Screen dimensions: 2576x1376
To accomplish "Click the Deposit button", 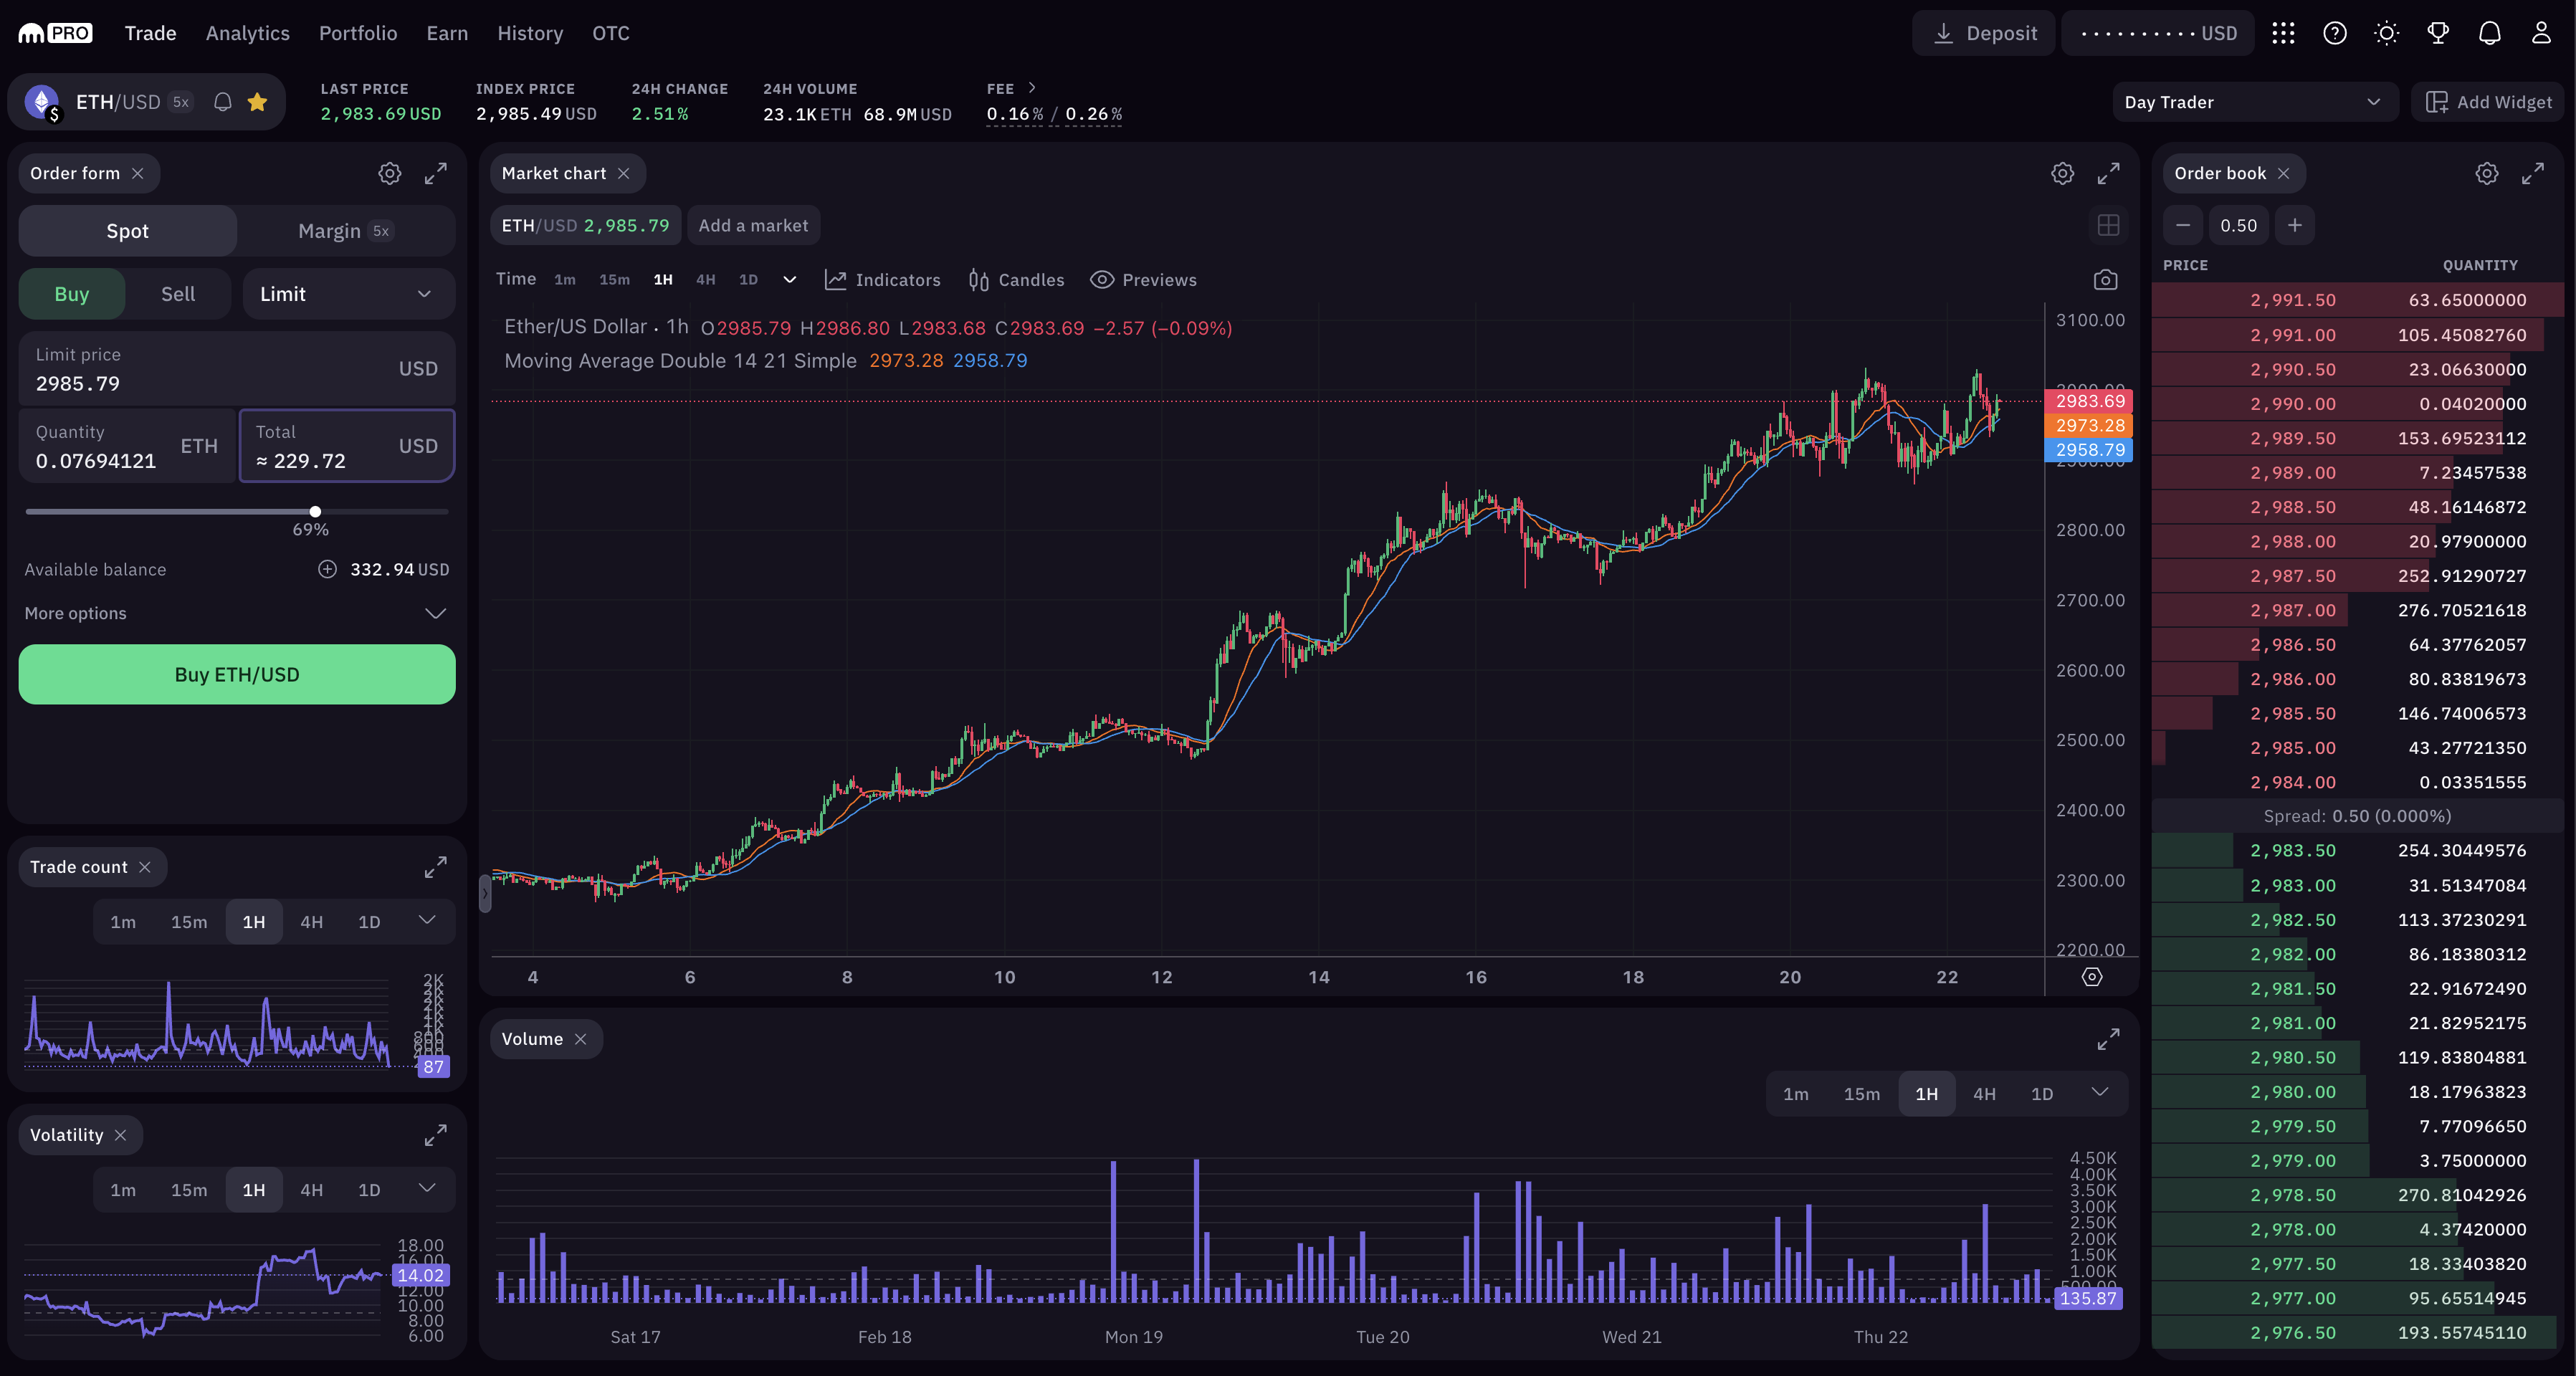I will pyautogui.click(x=1984, y=33).
